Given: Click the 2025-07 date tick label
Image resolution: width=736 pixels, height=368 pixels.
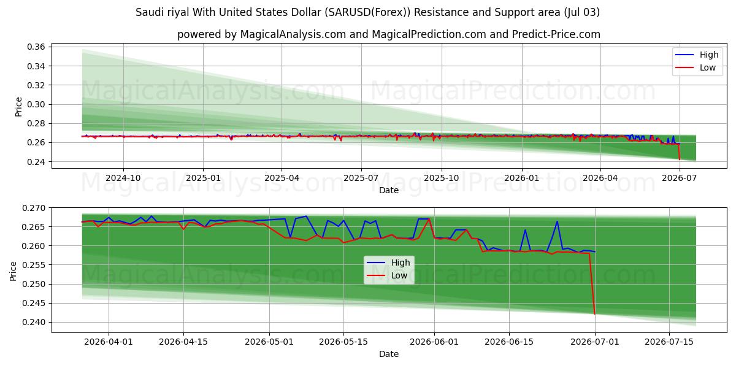Looking at the screenshot, I should click(361, 178).
